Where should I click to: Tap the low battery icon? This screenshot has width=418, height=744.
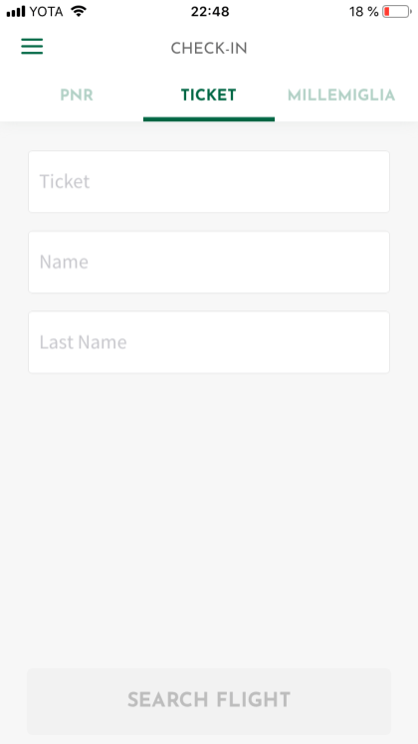[397, 11]
